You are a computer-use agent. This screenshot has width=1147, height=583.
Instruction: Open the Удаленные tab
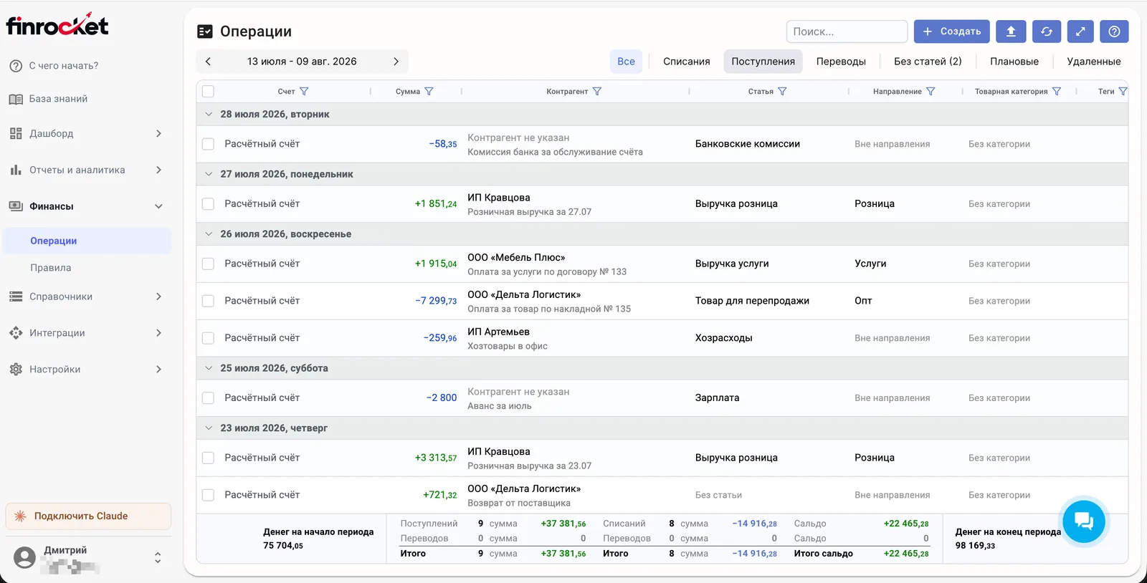click(x=1093, y=62)
